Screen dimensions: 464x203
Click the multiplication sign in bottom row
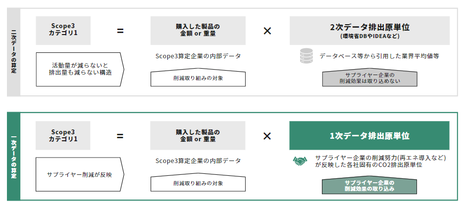pos(267,136)
